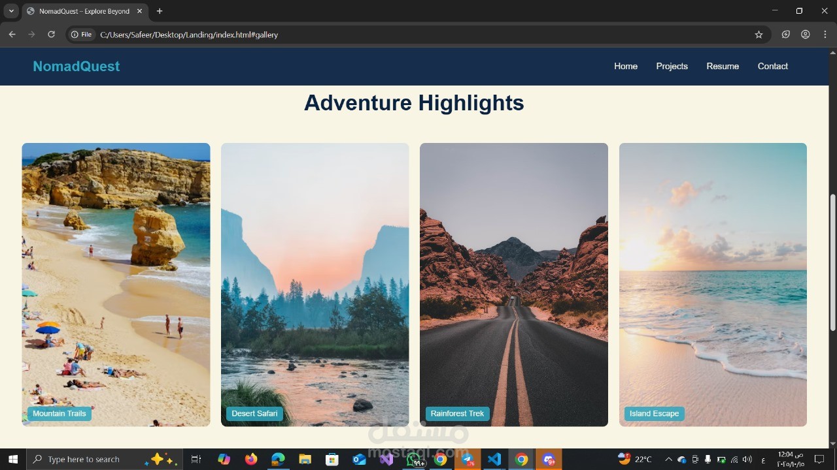The width and height of the screenshot is (837, 470).
Task: View site information via the File badge
Action: coord(81,35)
